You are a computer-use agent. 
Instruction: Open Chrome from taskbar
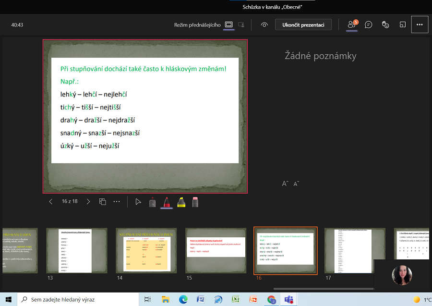click(271, 299)
